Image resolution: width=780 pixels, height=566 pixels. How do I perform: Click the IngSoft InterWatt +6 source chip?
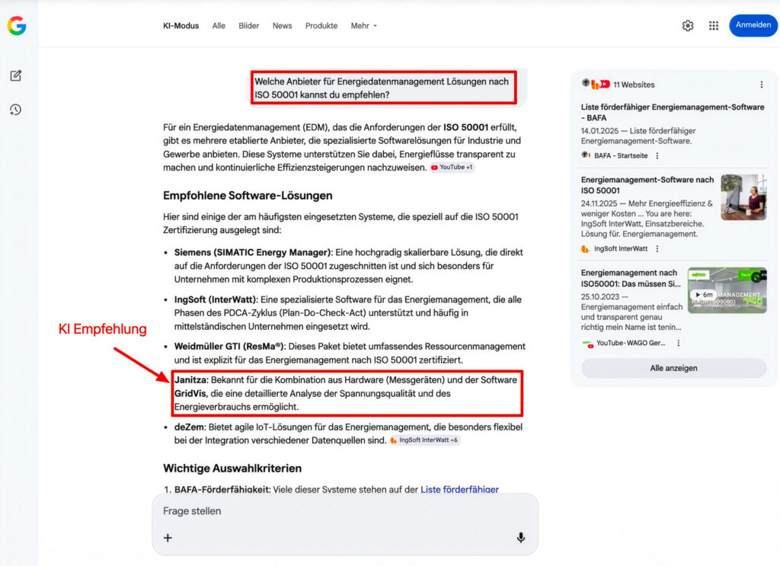pos(424,440)
